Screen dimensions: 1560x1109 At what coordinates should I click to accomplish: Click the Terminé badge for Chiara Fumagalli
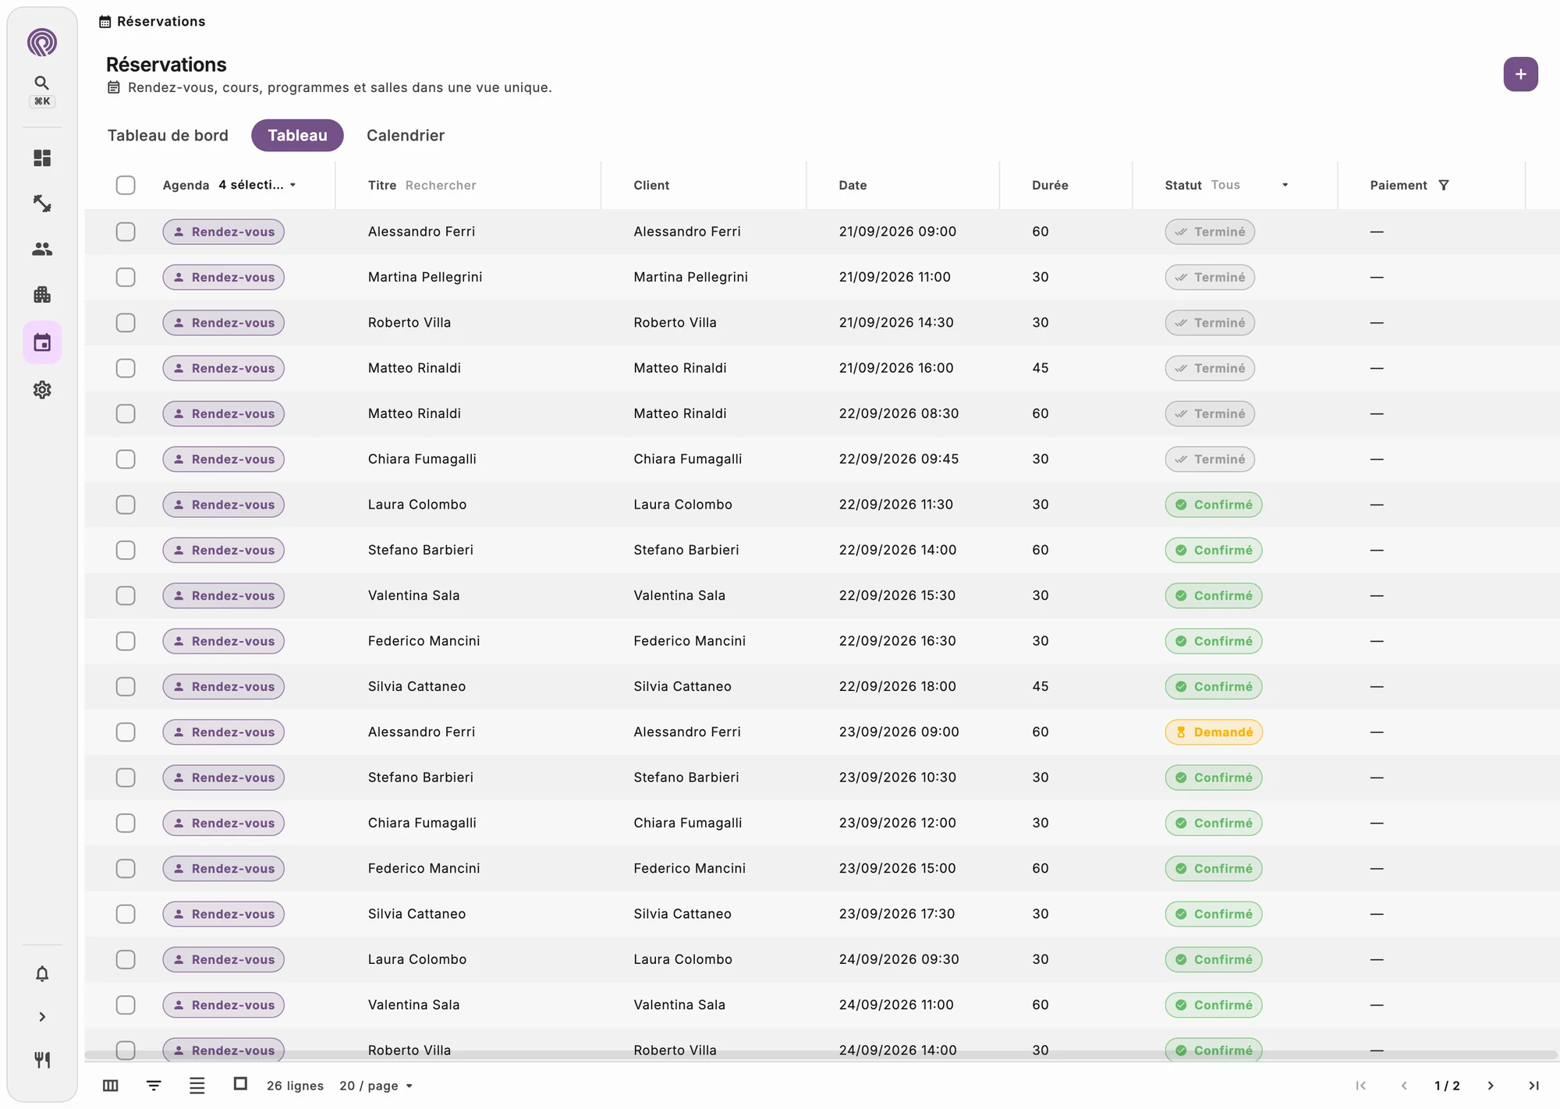(x=1210, y=459)
